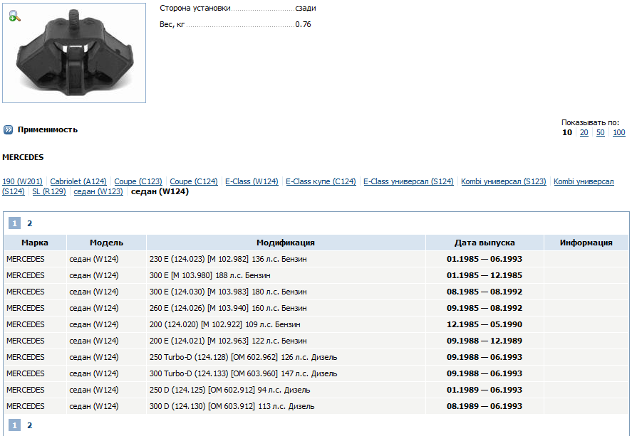Click the Применимость arrow icon
Image resolution: width=632 pixels, height=436 pixels.
(x=8, y=129)
